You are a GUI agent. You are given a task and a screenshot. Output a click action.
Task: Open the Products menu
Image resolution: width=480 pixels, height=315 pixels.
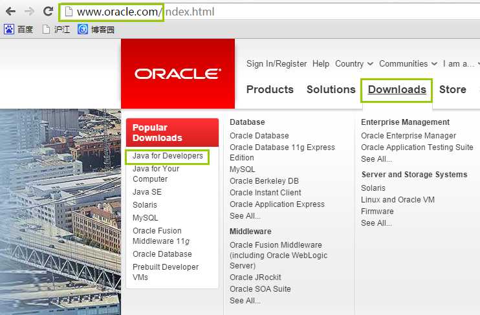tap(270, 89)
